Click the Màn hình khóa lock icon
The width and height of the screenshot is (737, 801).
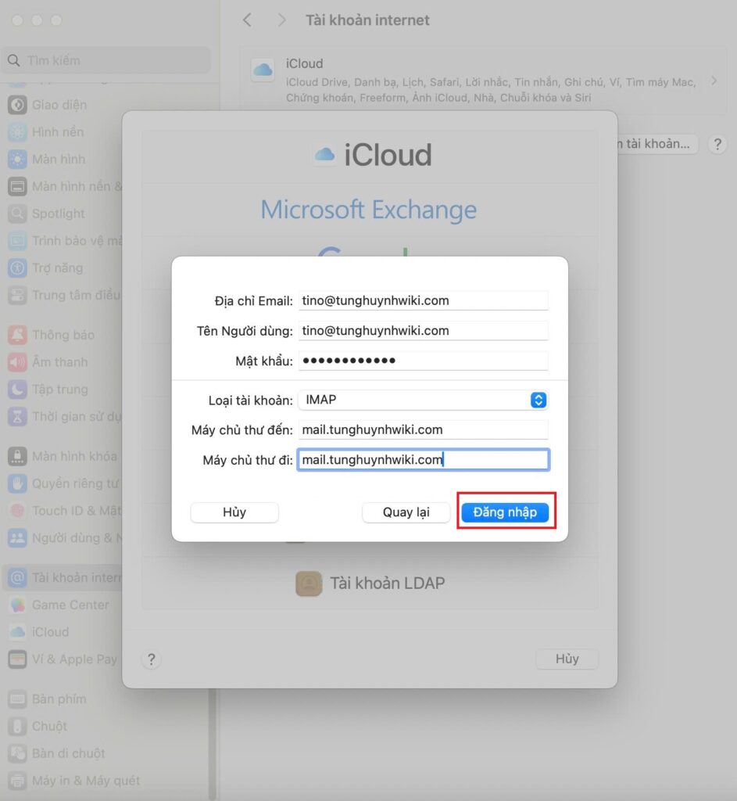(17, 456)
